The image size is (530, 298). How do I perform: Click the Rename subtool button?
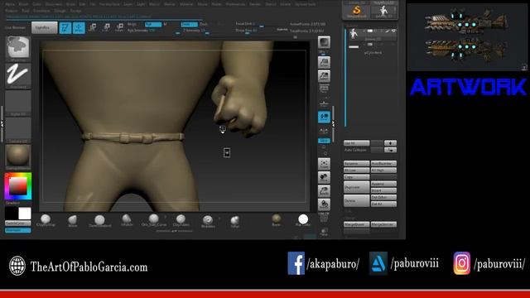(356, 164)
